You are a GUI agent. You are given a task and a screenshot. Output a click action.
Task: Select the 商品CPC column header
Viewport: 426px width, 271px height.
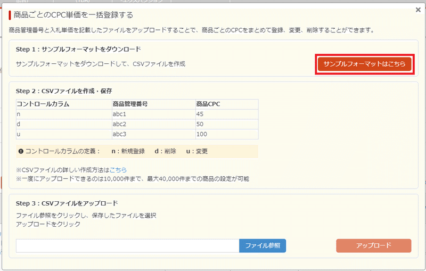coord(208,104)
